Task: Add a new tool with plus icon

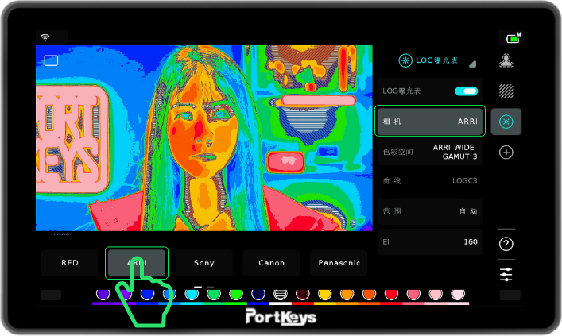Action: pyautogui.click(x=506, y=153)
